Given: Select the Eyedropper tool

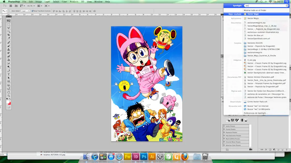Looking at the screenshot, I should pyautogui.click(x=9, y=38).
